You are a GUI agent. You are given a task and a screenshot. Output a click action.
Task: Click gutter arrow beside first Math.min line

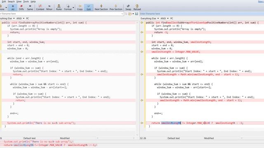tap(142, 74)
